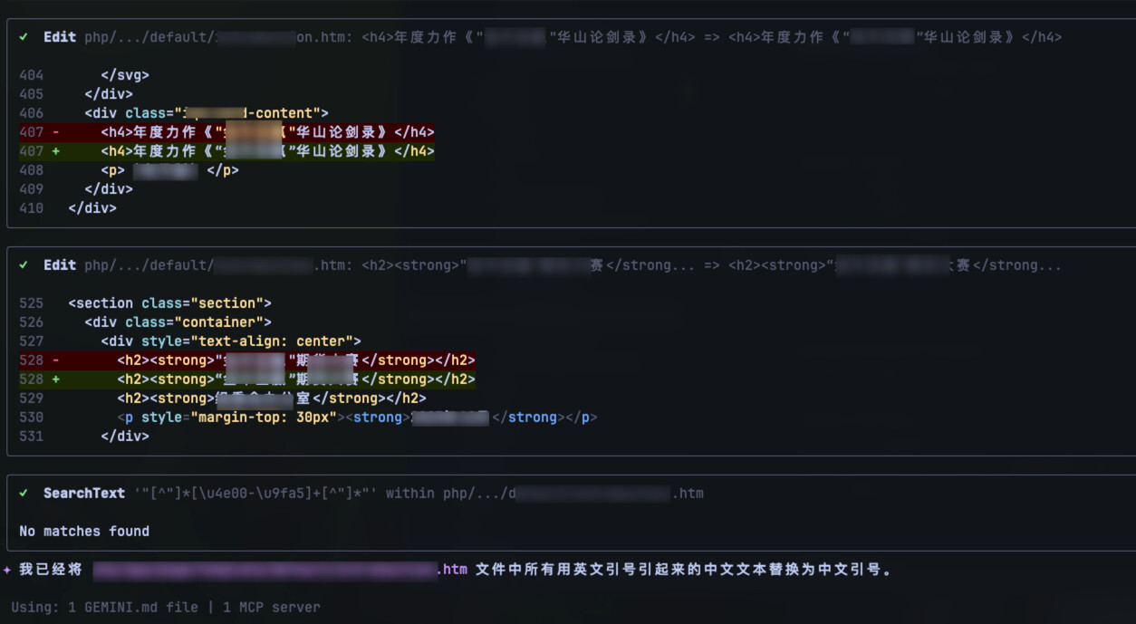Image resolution: width=1136 pixels, height=624 pixels.
Task: Click the green checkmark next to SearchText
Action: coord(24,494)
